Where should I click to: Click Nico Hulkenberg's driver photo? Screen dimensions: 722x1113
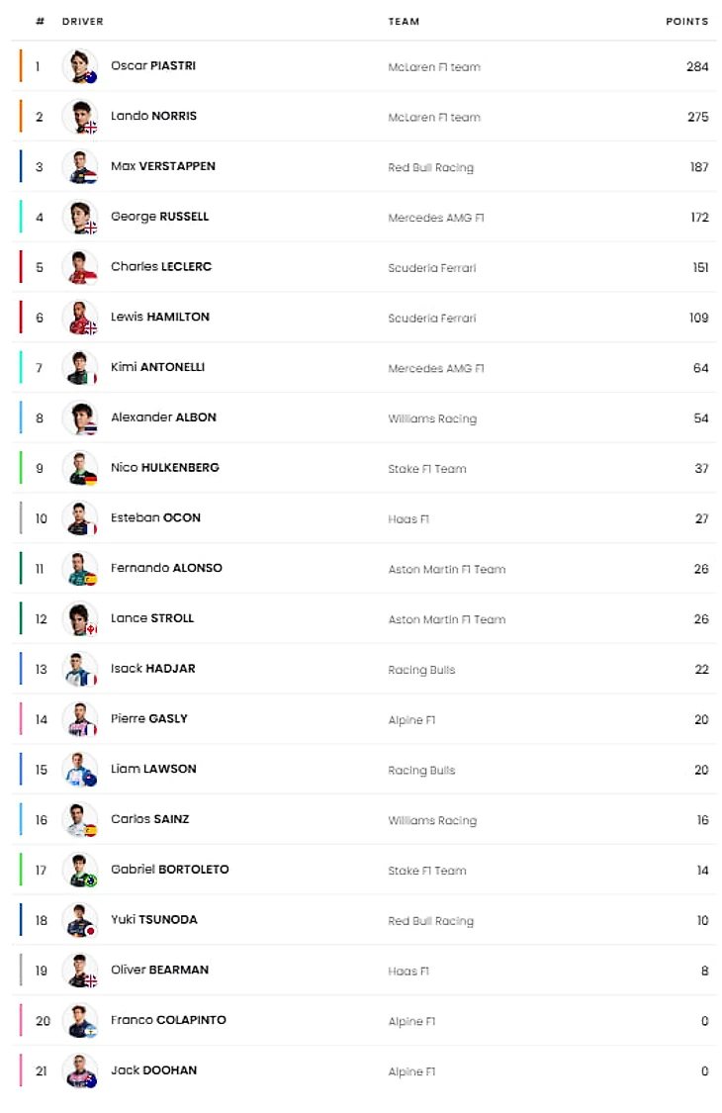(x=79, y=468)
